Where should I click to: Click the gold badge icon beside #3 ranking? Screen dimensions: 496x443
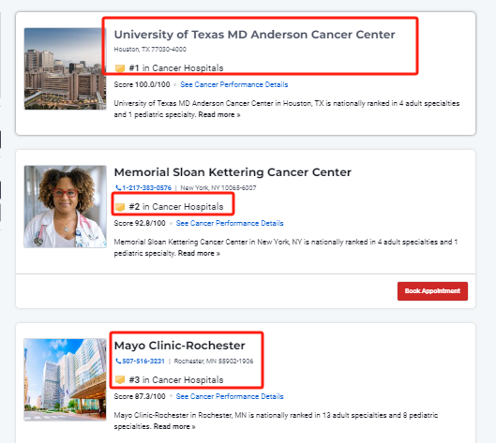(120, 380)
